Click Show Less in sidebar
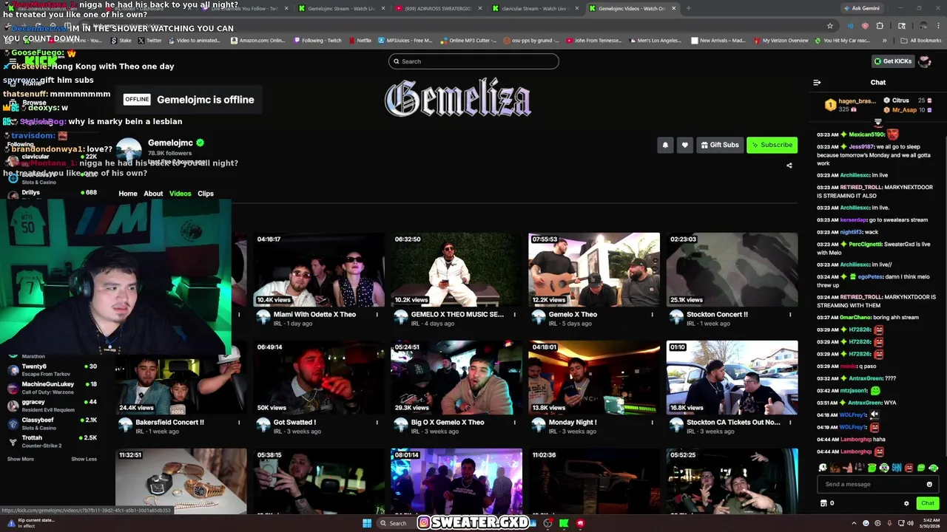947x532 pixels. coord(84,459)
